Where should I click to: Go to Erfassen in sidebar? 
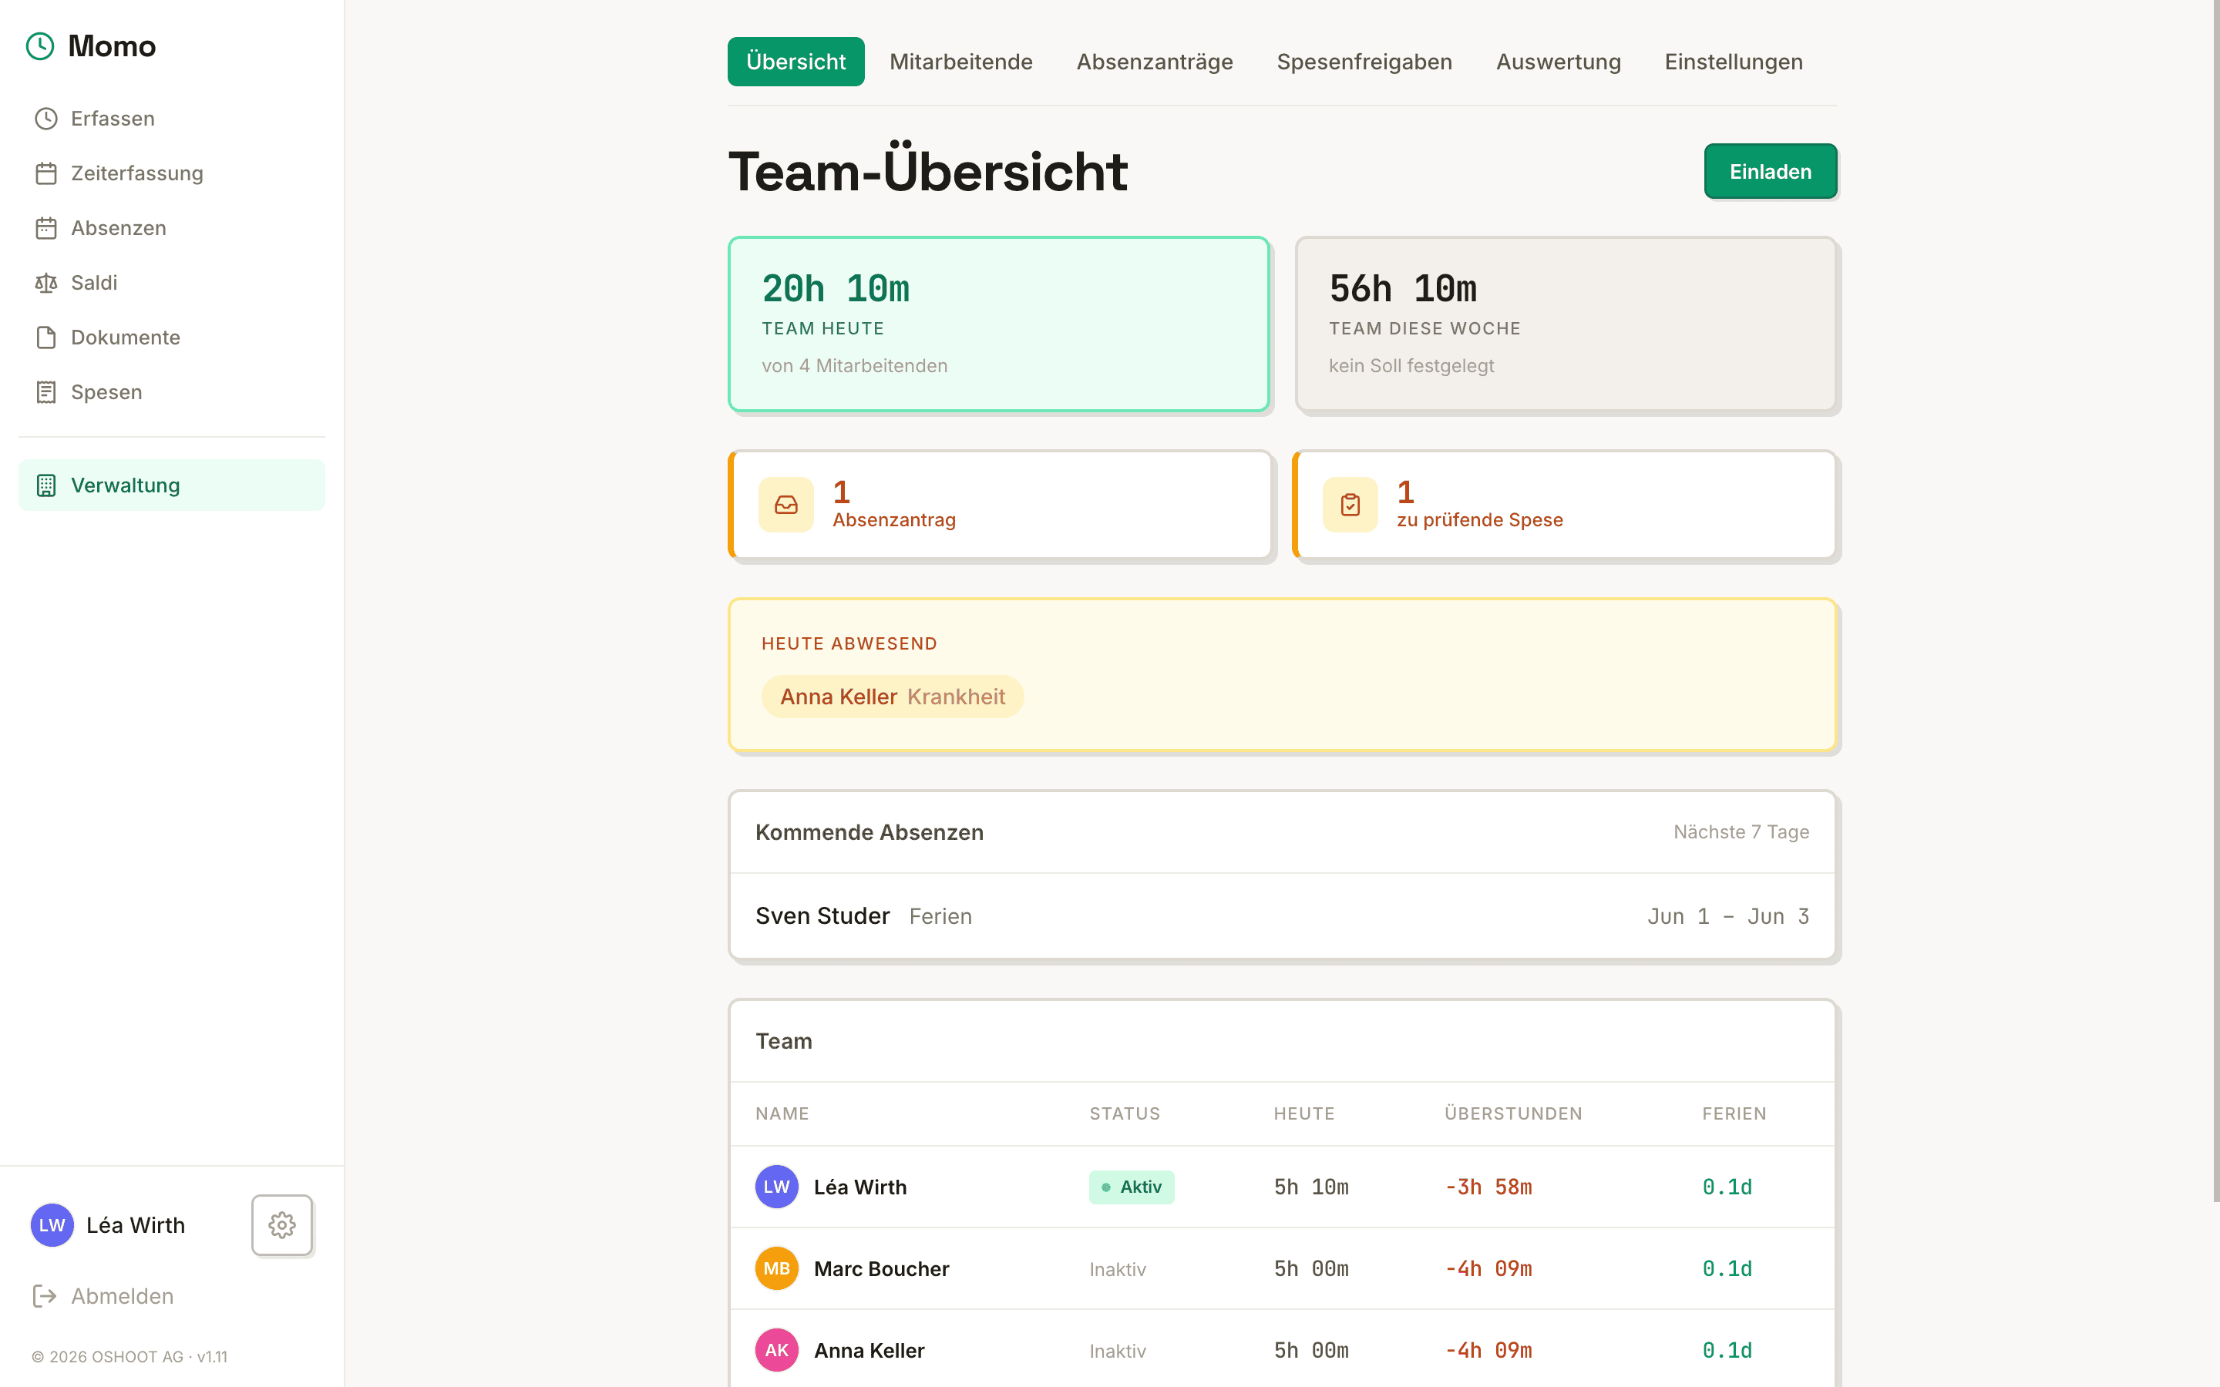pyautogui.click(x=172, y=119)
